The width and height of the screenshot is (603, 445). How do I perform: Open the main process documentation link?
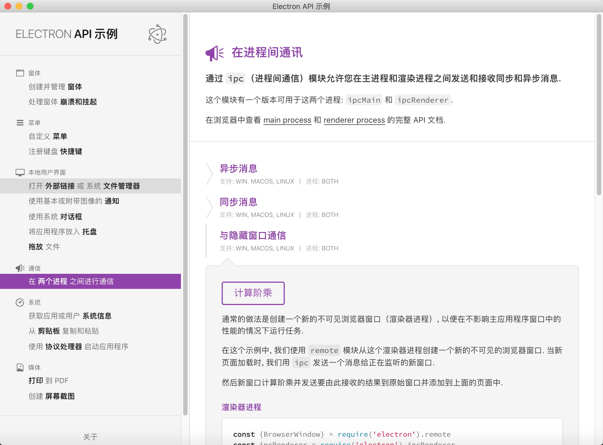tap(287, 120)
